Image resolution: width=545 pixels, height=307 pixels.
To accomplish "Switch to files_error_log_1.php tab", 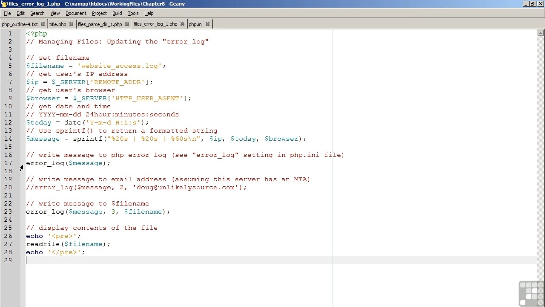I will (155, 24).
